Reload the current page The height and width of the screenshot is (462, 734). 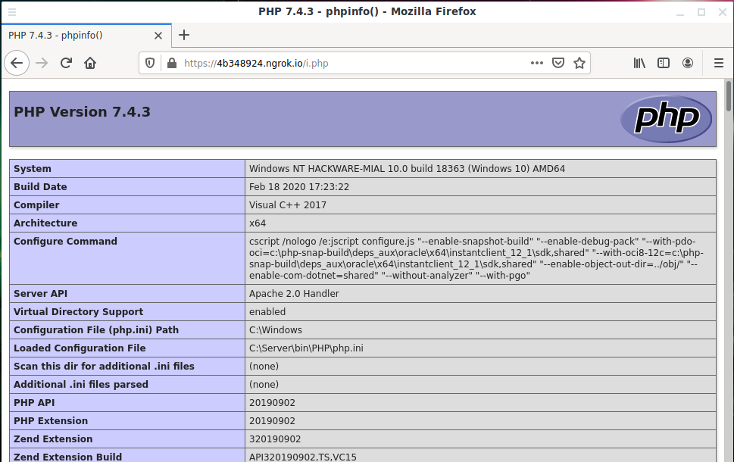(66, 63)
